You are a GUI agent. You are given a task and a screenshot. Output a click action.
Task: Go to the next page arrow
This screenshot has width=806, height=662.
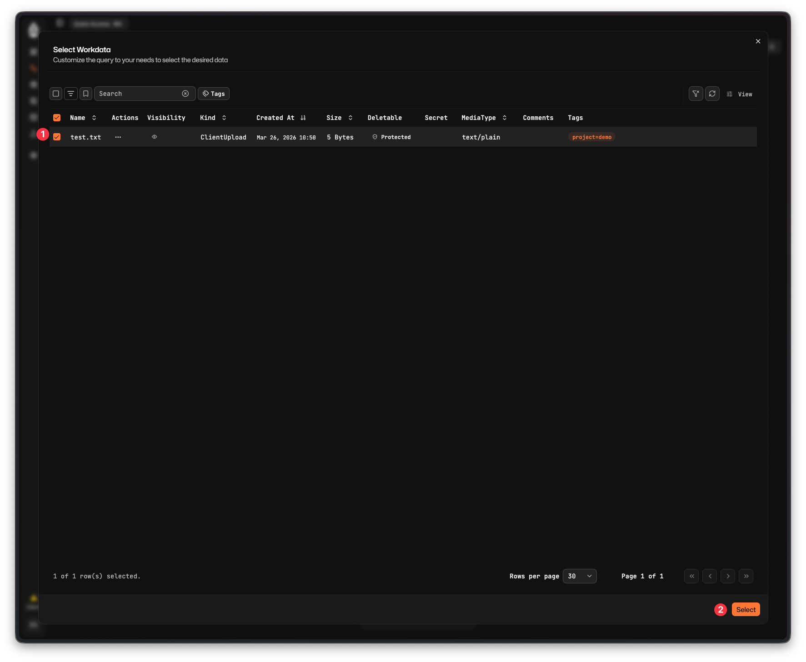pyautogui.click(x=728, y=576)
